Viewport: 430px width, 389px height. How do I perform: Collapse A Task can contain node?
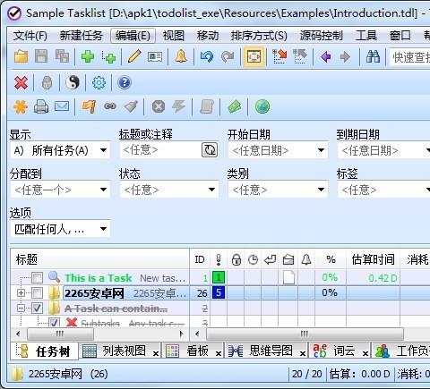[21, 308]
